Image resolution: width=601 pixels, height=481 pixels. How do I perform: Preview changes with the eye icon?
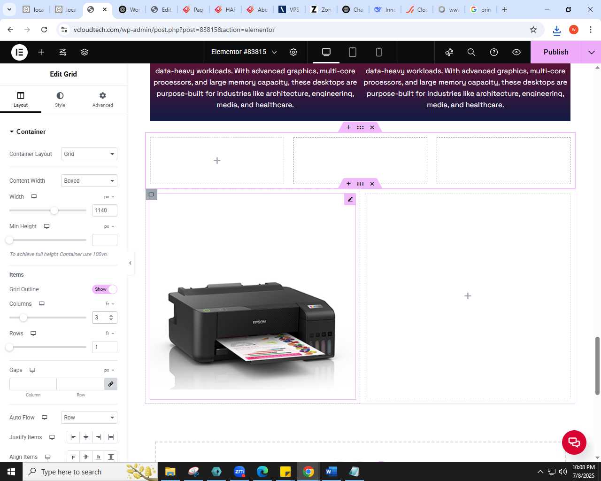click(516, 52)
